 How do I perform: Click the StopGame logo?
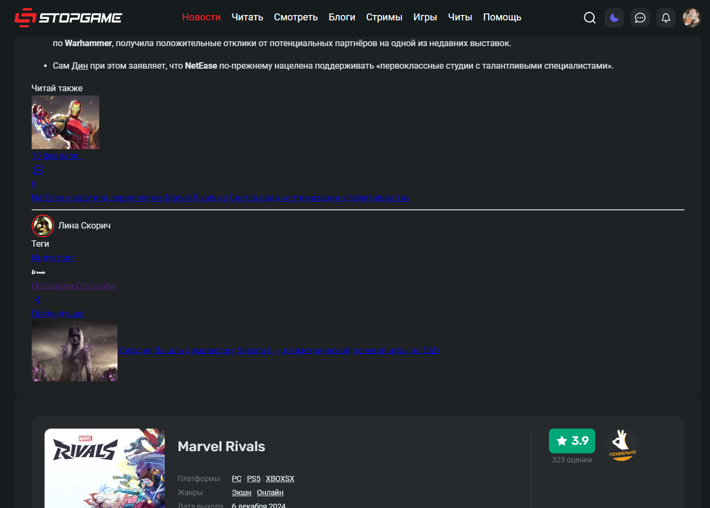(x=68, y=18)
